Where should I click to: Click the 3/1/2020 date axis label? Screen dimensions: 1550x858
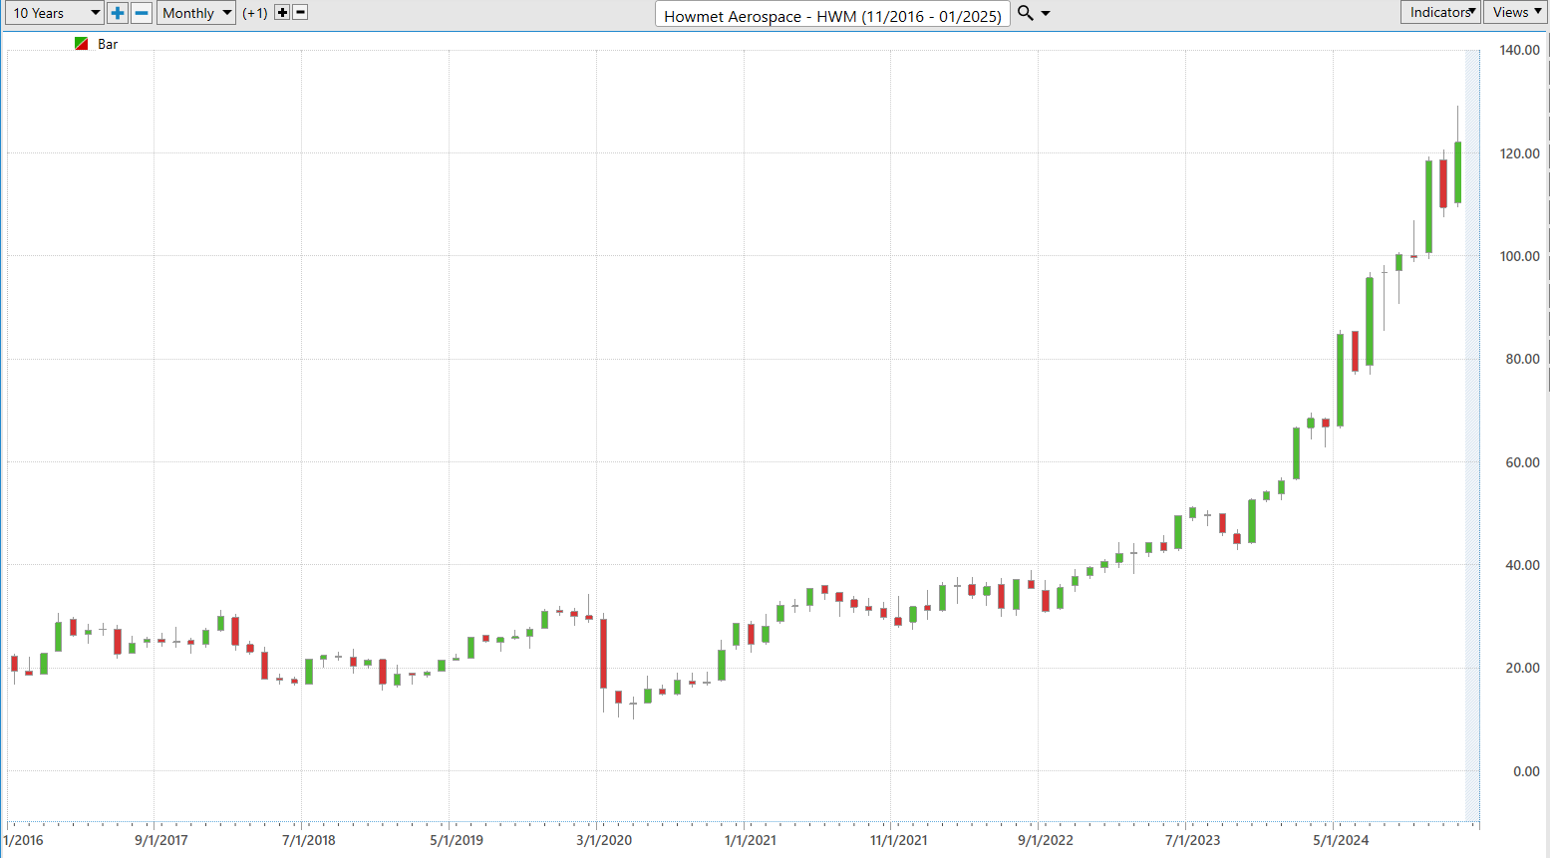click(x=603, y=840)
